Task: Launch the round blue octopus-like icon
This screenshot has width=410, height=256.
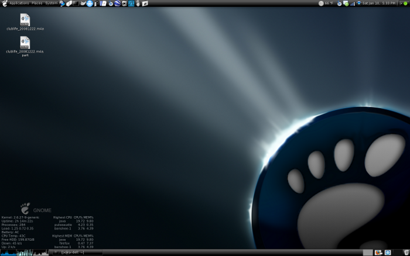Action: tap(90, 4)
